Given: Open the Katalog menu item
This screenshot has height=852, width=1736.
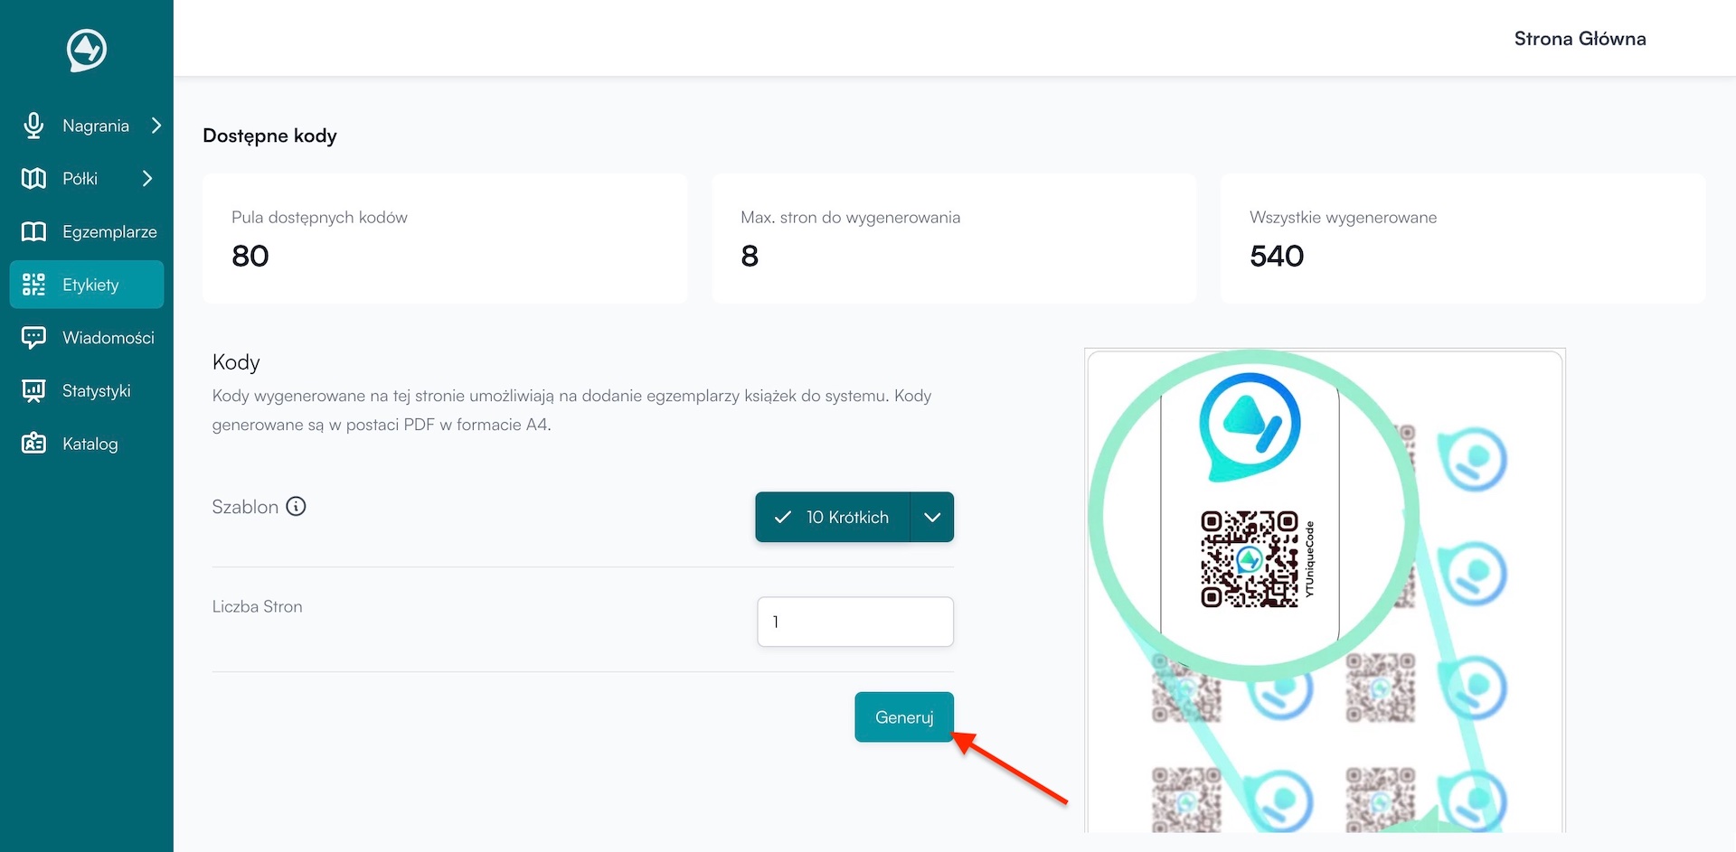Looking at the screenshot, I should 90,444.
